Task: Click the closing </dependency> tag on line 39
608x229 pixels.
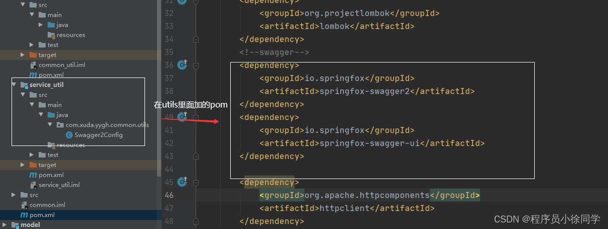Action: [x=271, y=104]
